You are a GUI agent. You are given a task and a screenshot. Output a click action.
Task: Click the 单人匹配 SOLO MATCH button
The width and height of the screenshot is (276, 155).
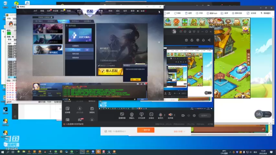[110, 72]
